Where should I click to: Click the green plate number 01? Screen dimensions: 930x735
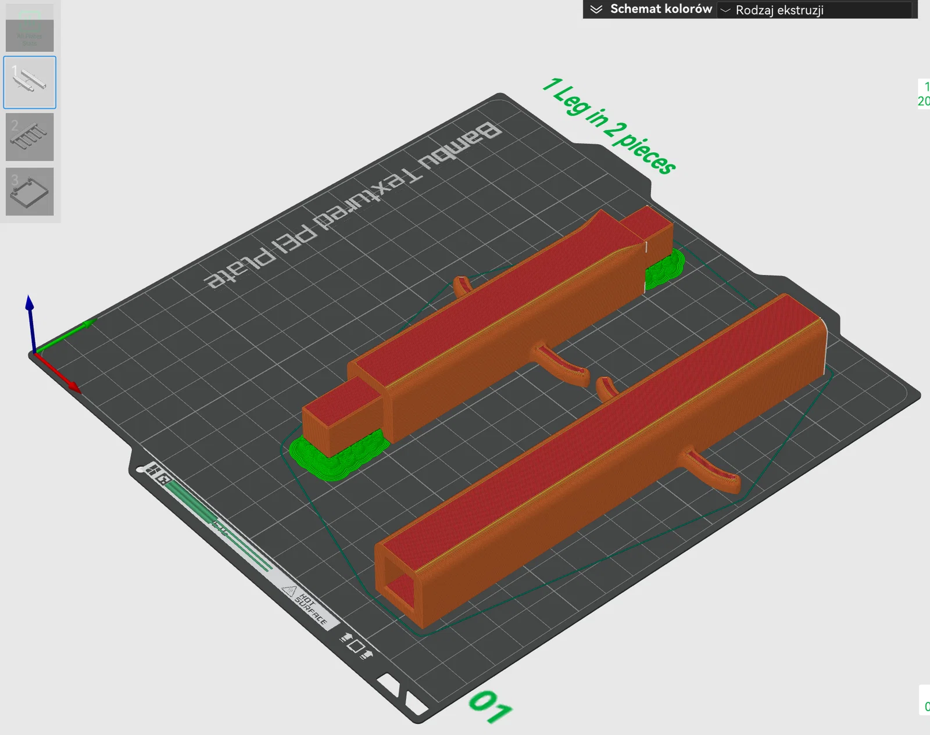[x=491, y=706]
